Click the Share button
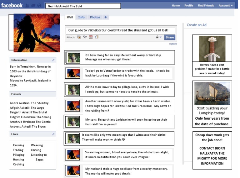This screenshot has height=178, width=240. tap(170, 37)
